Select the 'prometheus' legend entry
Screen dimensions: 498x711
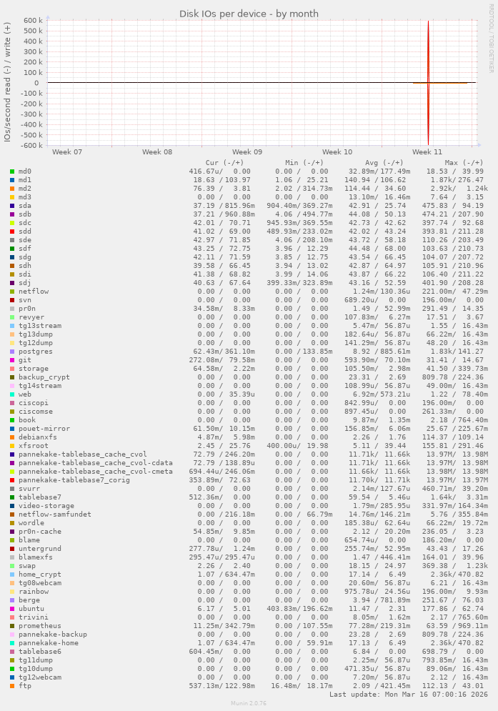tap(40, 626)
